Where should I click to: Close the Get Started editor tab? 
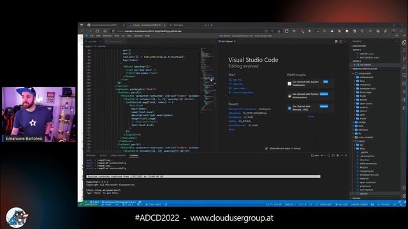coord(235,41)
